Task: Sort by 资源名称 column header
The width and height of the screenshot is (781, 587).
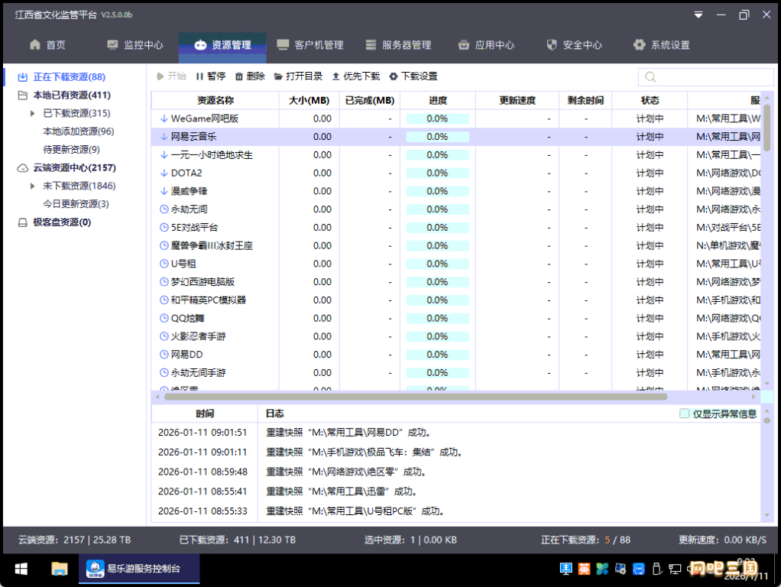Action: click(x=215, y=100)
